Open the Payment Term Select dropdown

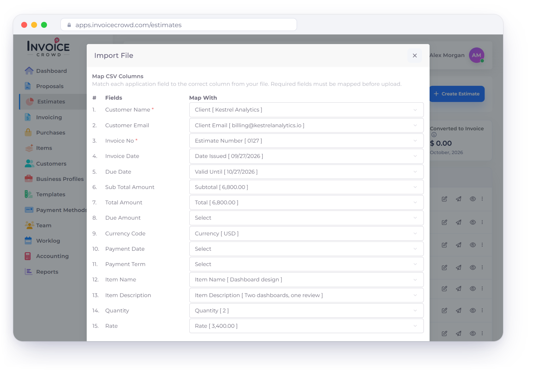[x=306, y=264]
